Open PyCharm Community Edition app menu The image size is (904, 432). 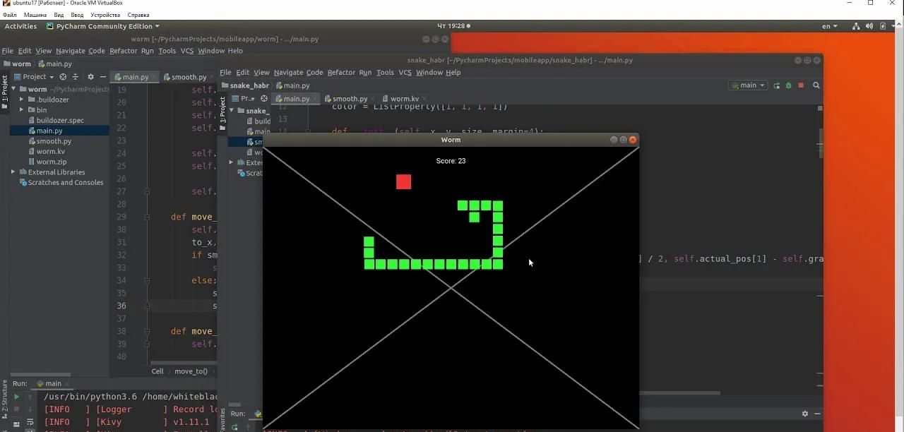pos(104,26)
